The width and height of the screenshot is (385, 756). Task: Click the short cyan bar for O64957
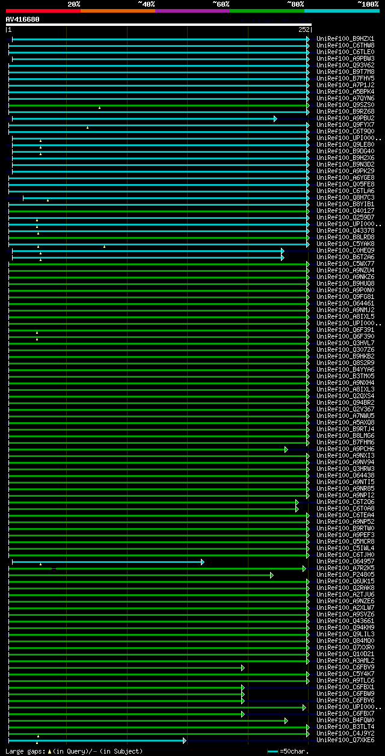coord(108,562)
